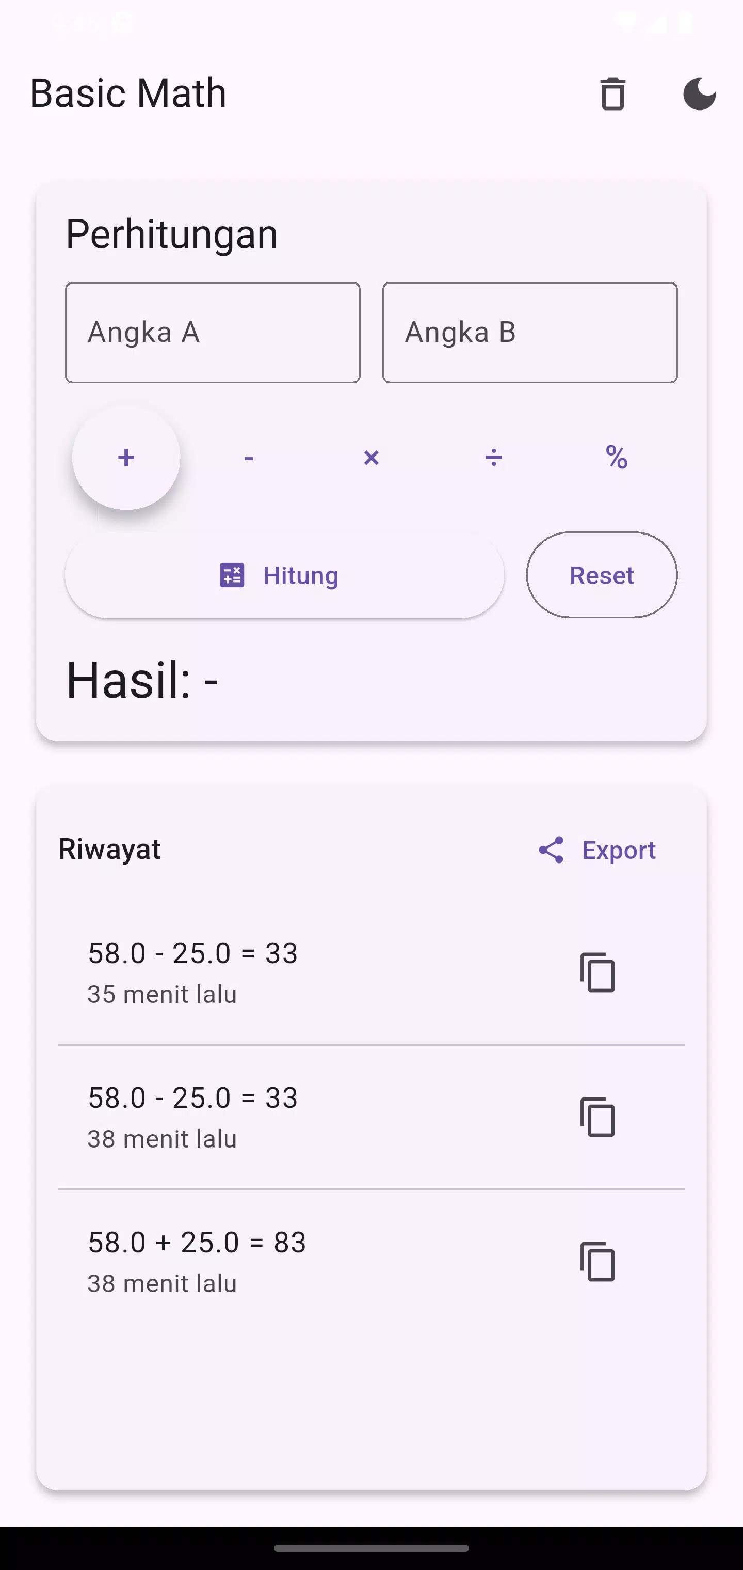The height and width of the screenshot is (1570, 743).
Task: Tap the Android navigation handle bar
Action: [371, 1548]
